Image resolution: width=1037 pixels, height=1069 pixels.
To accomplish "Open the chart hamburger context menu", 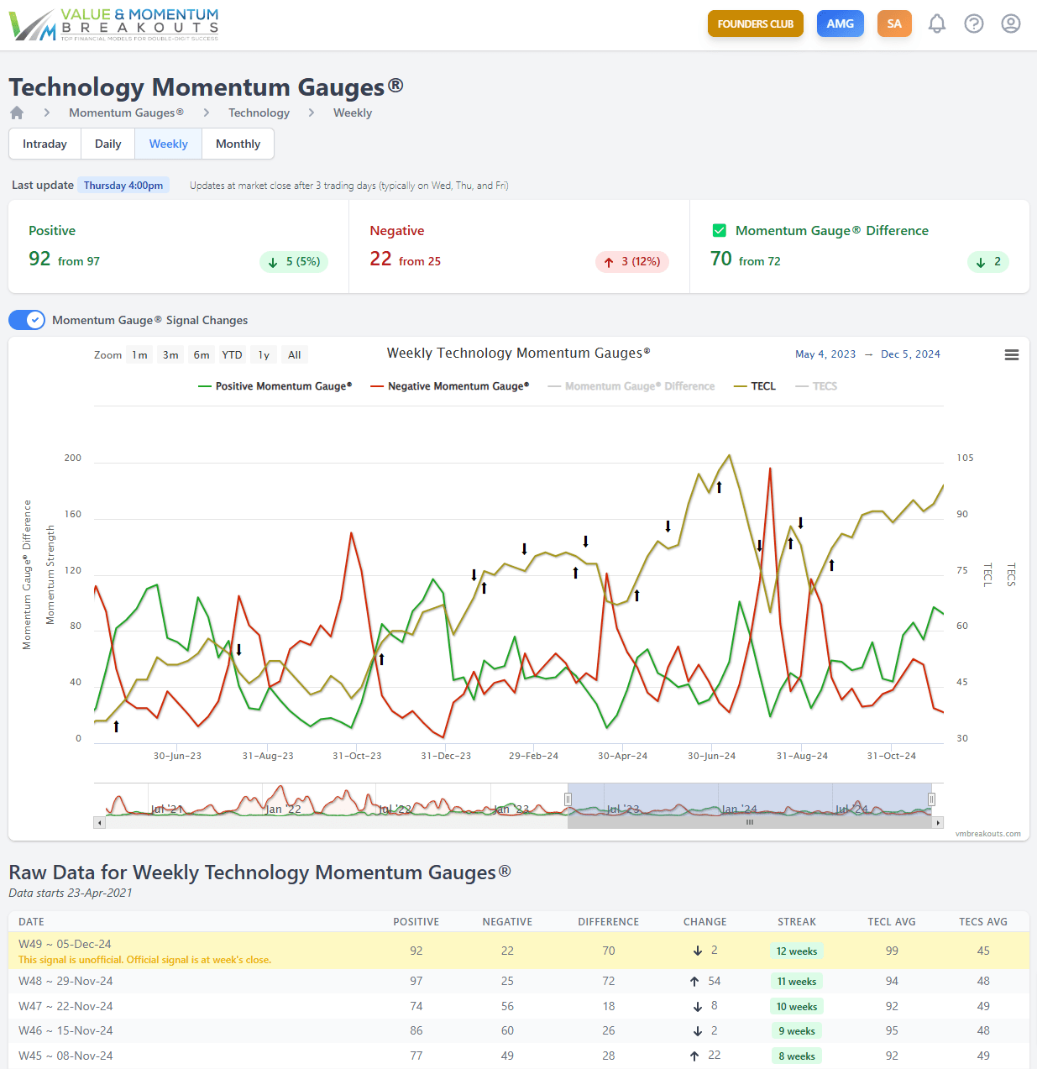I will coord(1012,355).
